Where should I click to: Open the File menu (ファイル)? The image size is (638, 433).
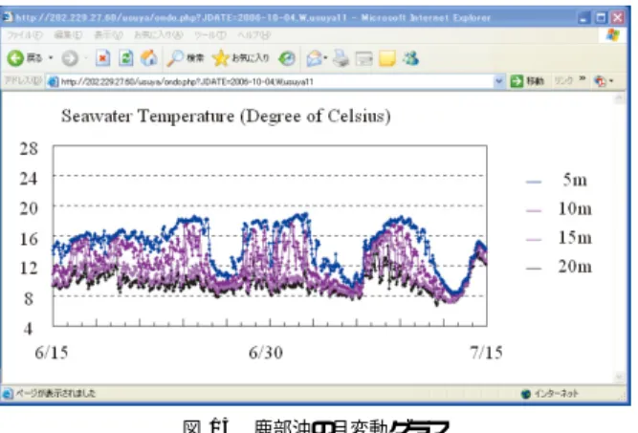coord(25,35)
